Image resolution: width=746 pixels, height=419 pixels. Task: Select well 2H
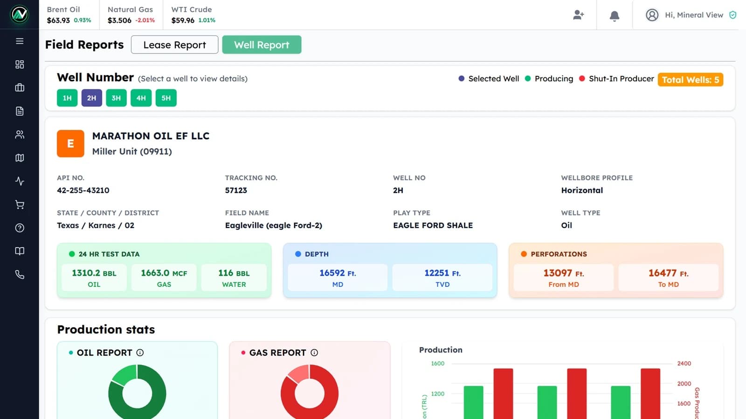tap(91, 98)
